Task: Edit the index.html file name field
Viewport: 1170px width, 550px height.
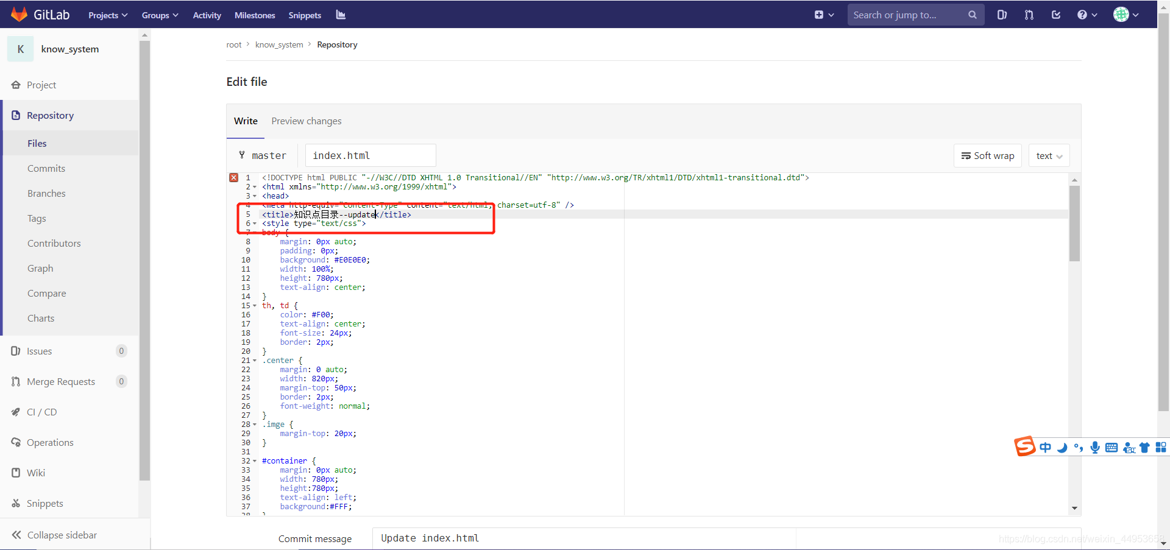Action: pyautogui.click(x=370, y=155)
